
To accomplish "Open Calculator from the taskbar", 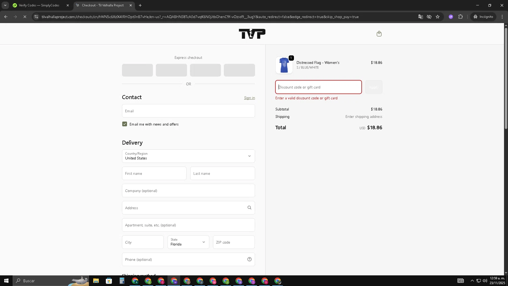I will tap(122, 281).
